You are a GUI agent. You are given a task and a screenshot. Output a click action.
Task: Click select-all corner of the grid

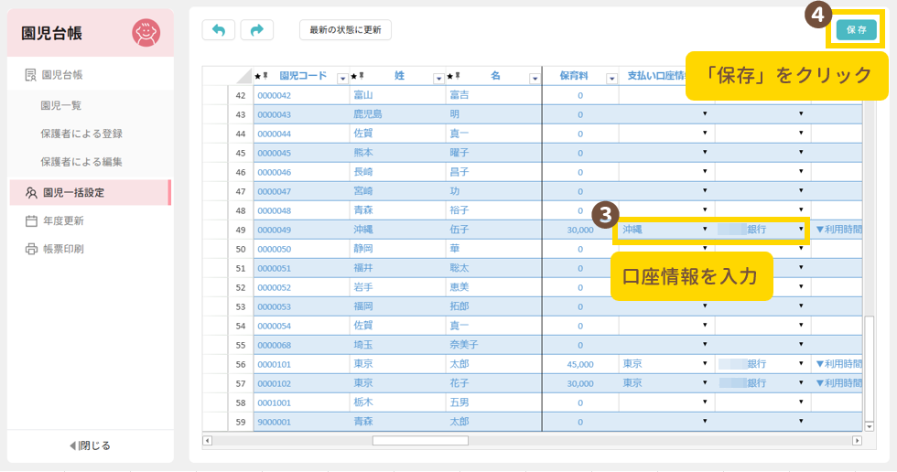tap(241, 77)
